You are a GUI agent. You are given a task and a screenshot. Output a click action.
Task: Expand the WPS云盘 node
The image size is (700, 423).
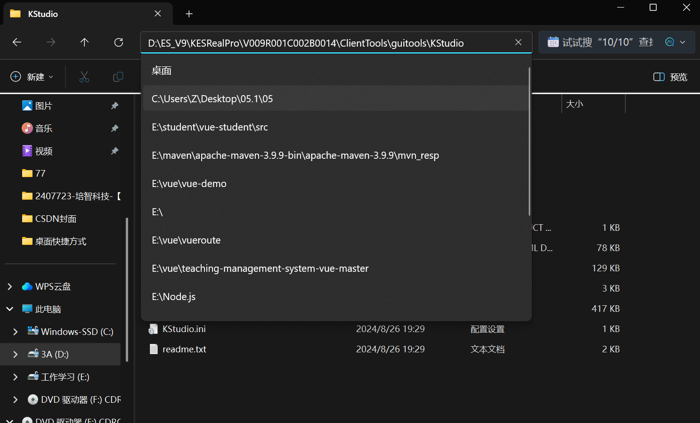pos(10,286)
